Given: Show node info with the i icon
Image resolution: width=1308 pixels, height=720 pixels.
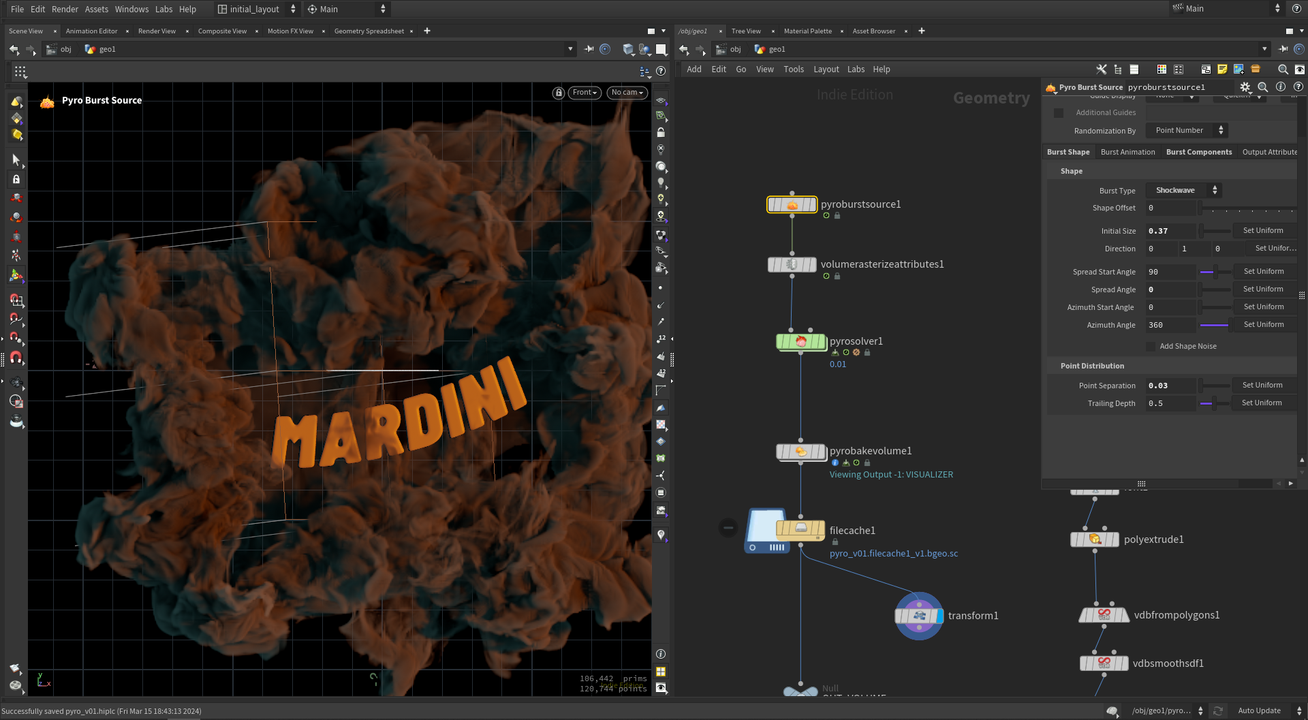Looking at the screenshot, I should coord(1281,87).
